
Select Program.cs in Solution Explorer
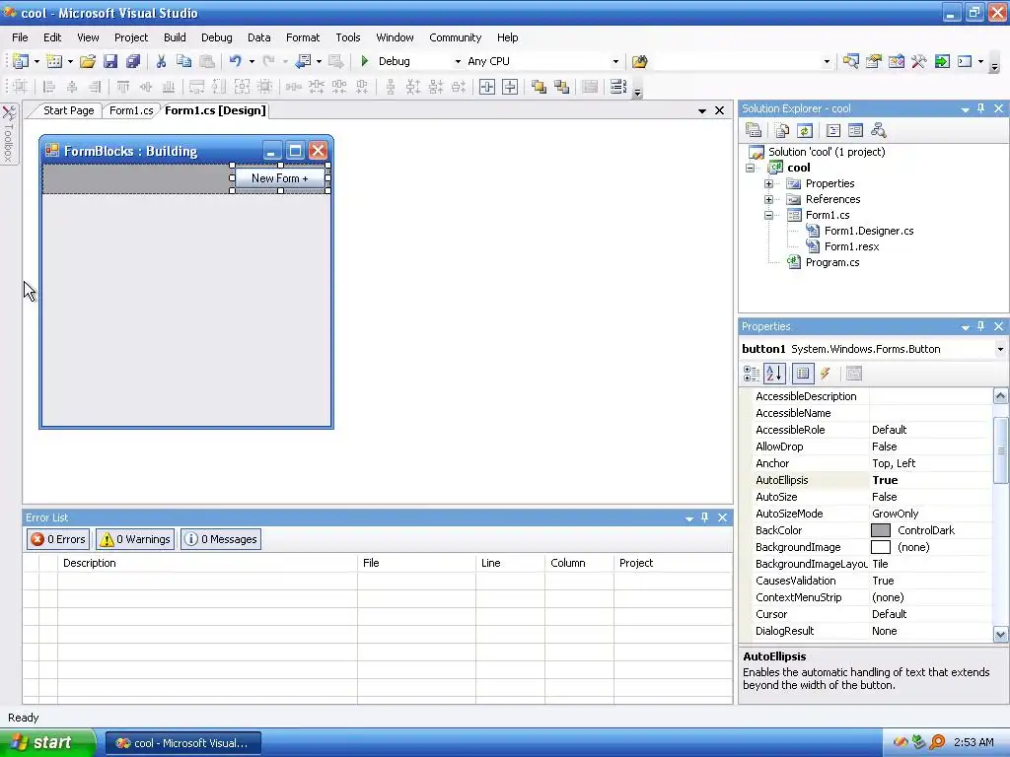coord(832,262)
